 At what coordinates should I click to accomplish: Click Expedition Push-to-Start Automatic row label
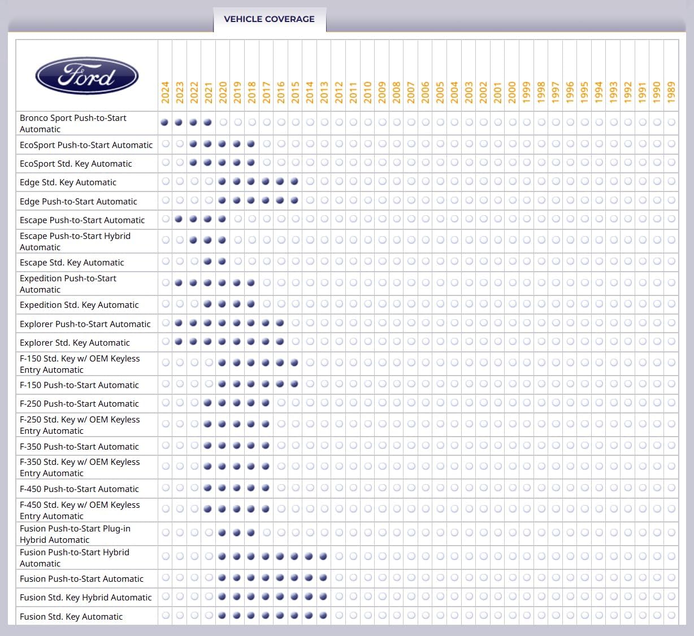[x=68, y=284]
